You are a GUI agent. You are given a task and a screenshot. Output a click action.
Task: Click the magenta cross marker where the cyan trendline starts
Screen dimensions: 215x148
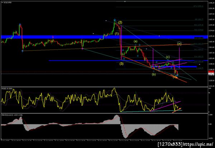[82, 49]
